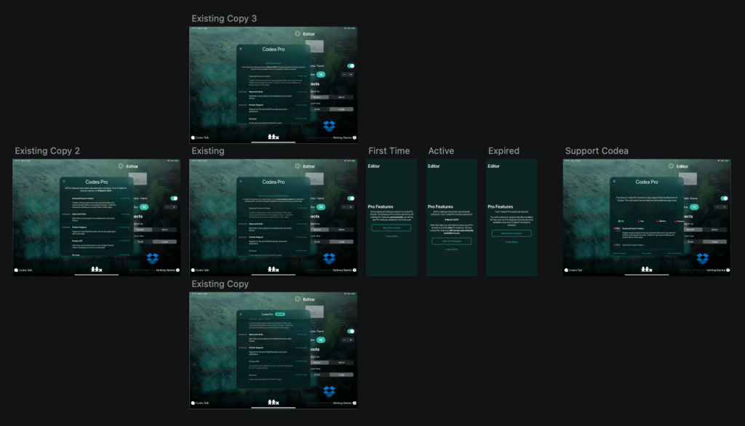Click the lives figures icon in the Existing artboard
Viewport: 745px width, 426px height.
coord(274,269)
